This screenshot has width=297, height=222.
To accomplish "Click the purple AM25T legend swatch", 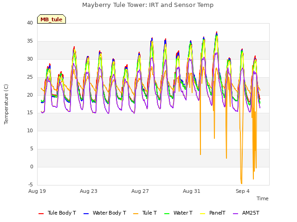I will click(235, 214).
